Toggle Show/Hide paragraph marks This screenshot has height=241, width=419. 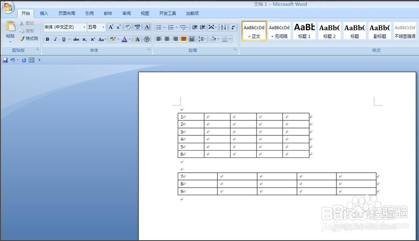[x=233, y=27]
